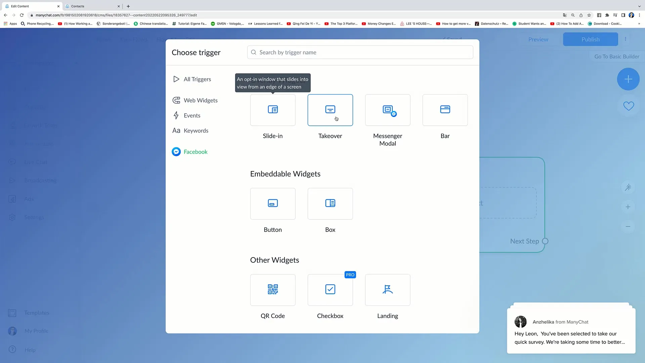Open Go To Basic Builder
The height and width of the screenshot is (363, 645).
617,57
